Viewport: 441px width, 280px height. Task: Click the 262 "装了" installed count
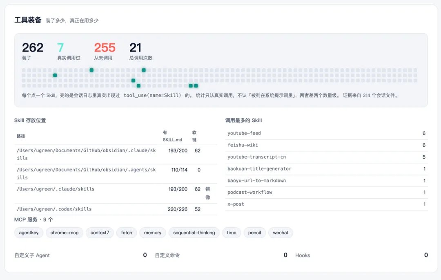(33, 47)
